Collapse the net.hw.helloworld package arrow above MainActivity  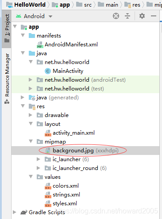[31, 62]
